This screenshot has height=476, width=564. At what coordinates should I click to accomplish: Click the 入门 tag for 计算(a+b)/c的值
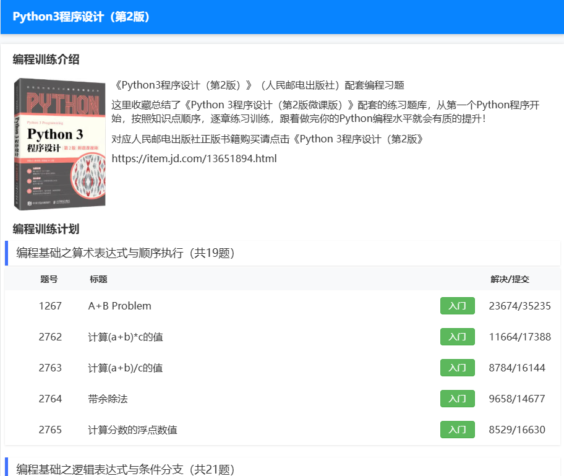pyautogui.click(x=458, y=368)
